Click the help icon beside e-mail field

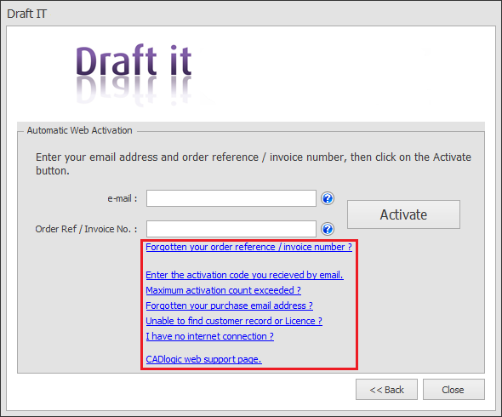(328, 198)
